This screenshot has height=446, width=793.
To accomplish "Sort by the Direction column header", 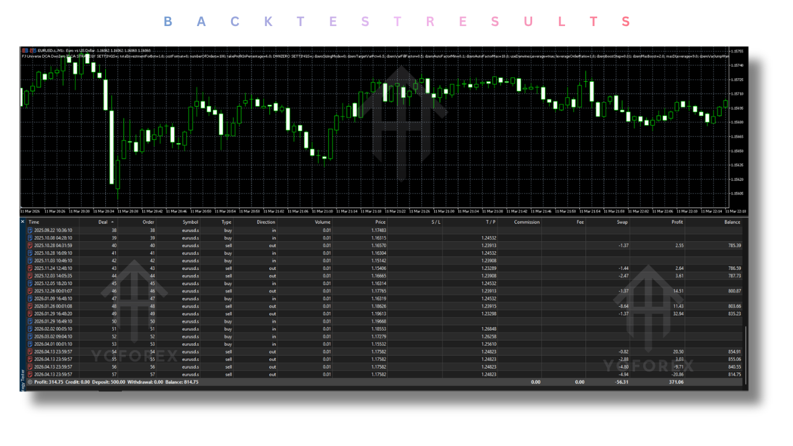I will click(x=266, y=222).
